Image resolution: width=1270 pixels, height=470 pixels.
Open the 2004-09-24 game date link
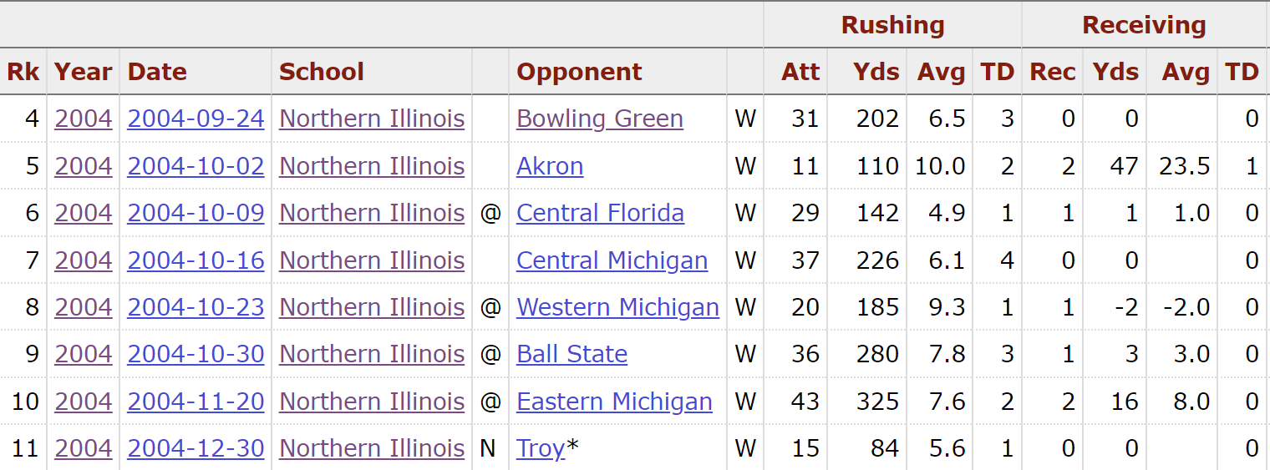[x=196, y=119]
